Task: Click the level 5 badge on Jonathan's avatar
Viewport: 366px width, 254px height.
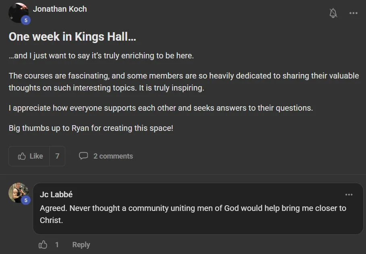Action: (x=26, y=20)
